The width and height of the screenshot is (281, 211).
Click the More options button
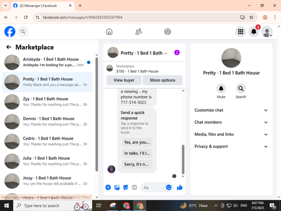pyautogui.click(x=162, y=80)
